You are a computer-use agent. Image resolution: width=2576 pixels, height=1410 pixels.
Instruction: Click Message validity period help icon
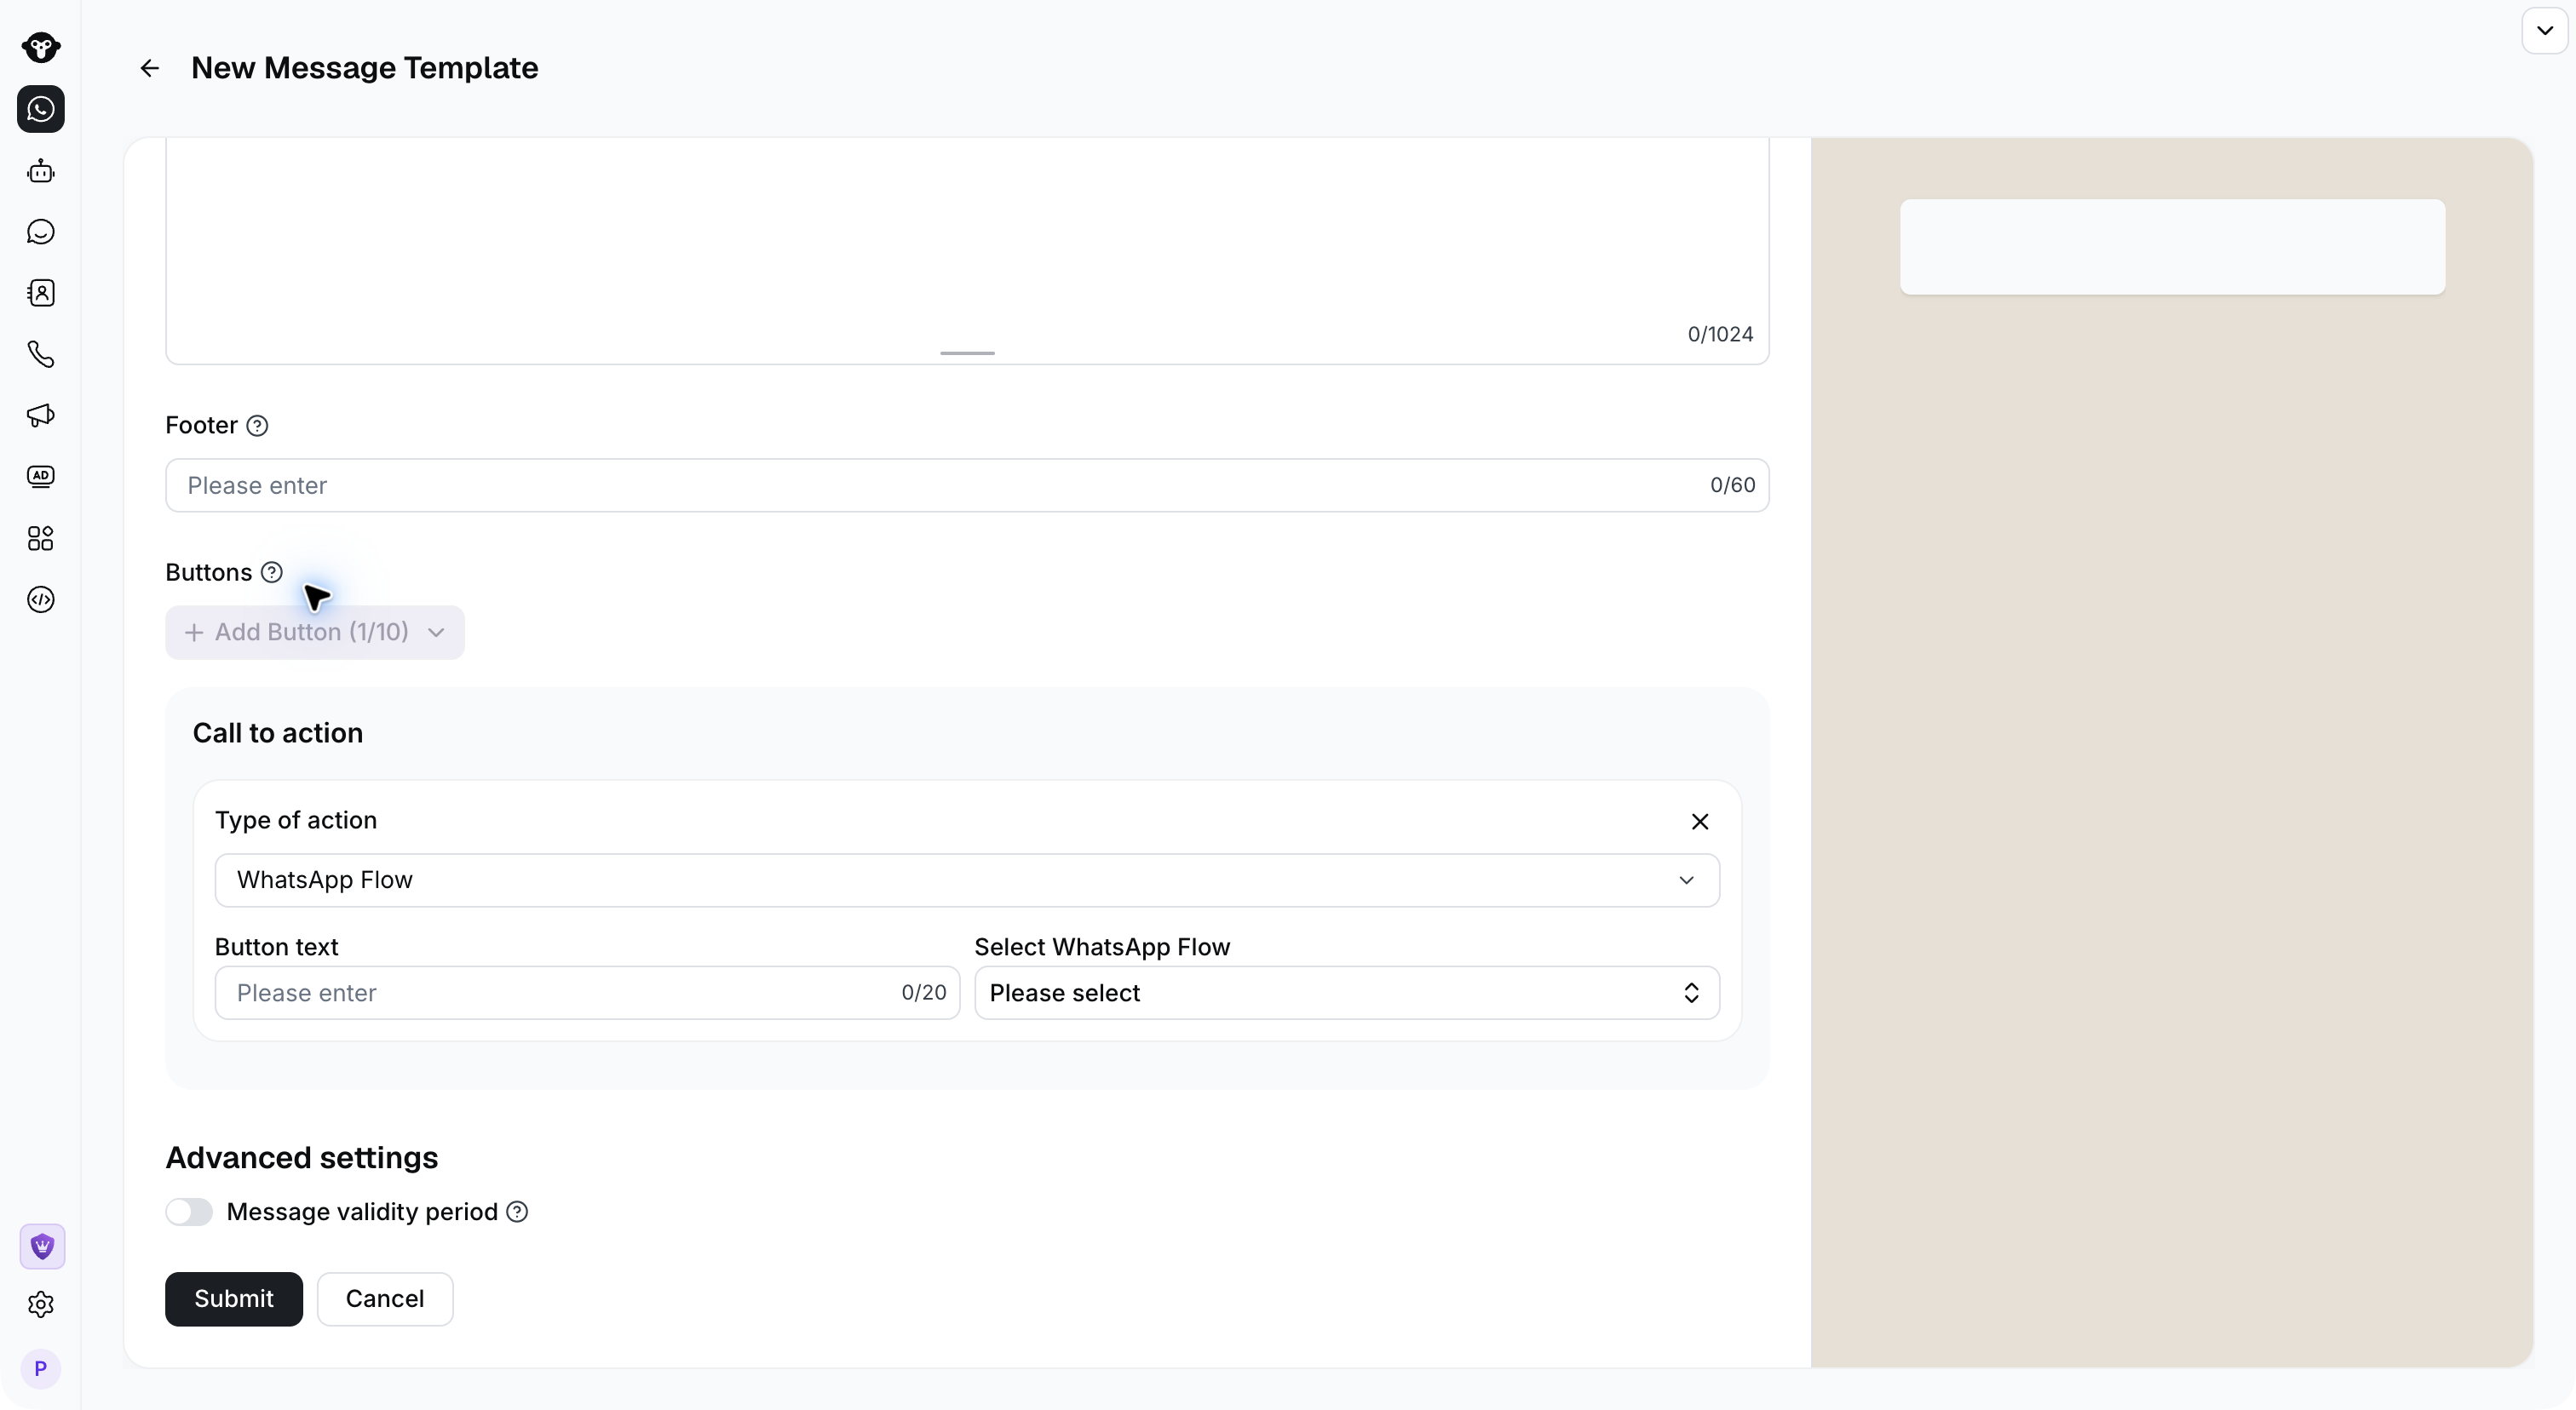(517, 1212)
